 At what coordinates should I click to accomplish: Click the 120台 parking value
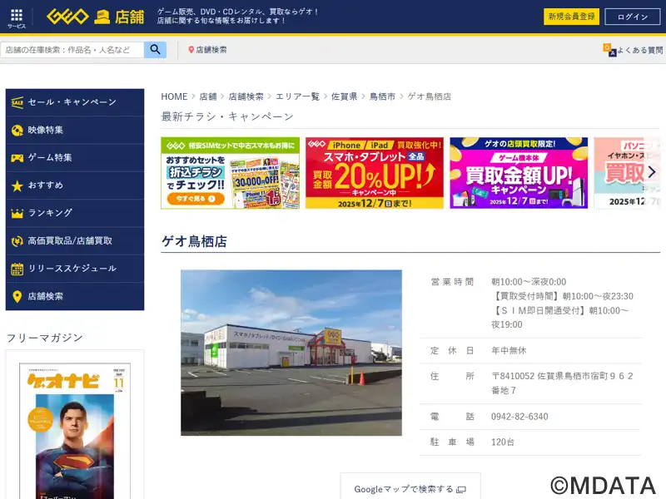point(503,442)
